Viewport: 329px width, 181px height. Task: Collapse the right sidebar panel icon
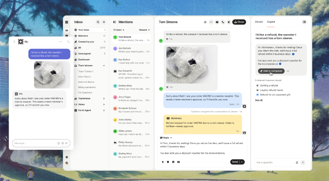point(304,22)
